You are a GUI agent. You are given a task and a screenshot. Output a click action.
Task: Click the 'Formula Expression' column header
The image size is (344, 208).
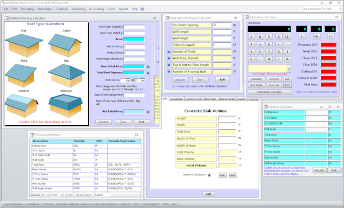pos(124,141)
